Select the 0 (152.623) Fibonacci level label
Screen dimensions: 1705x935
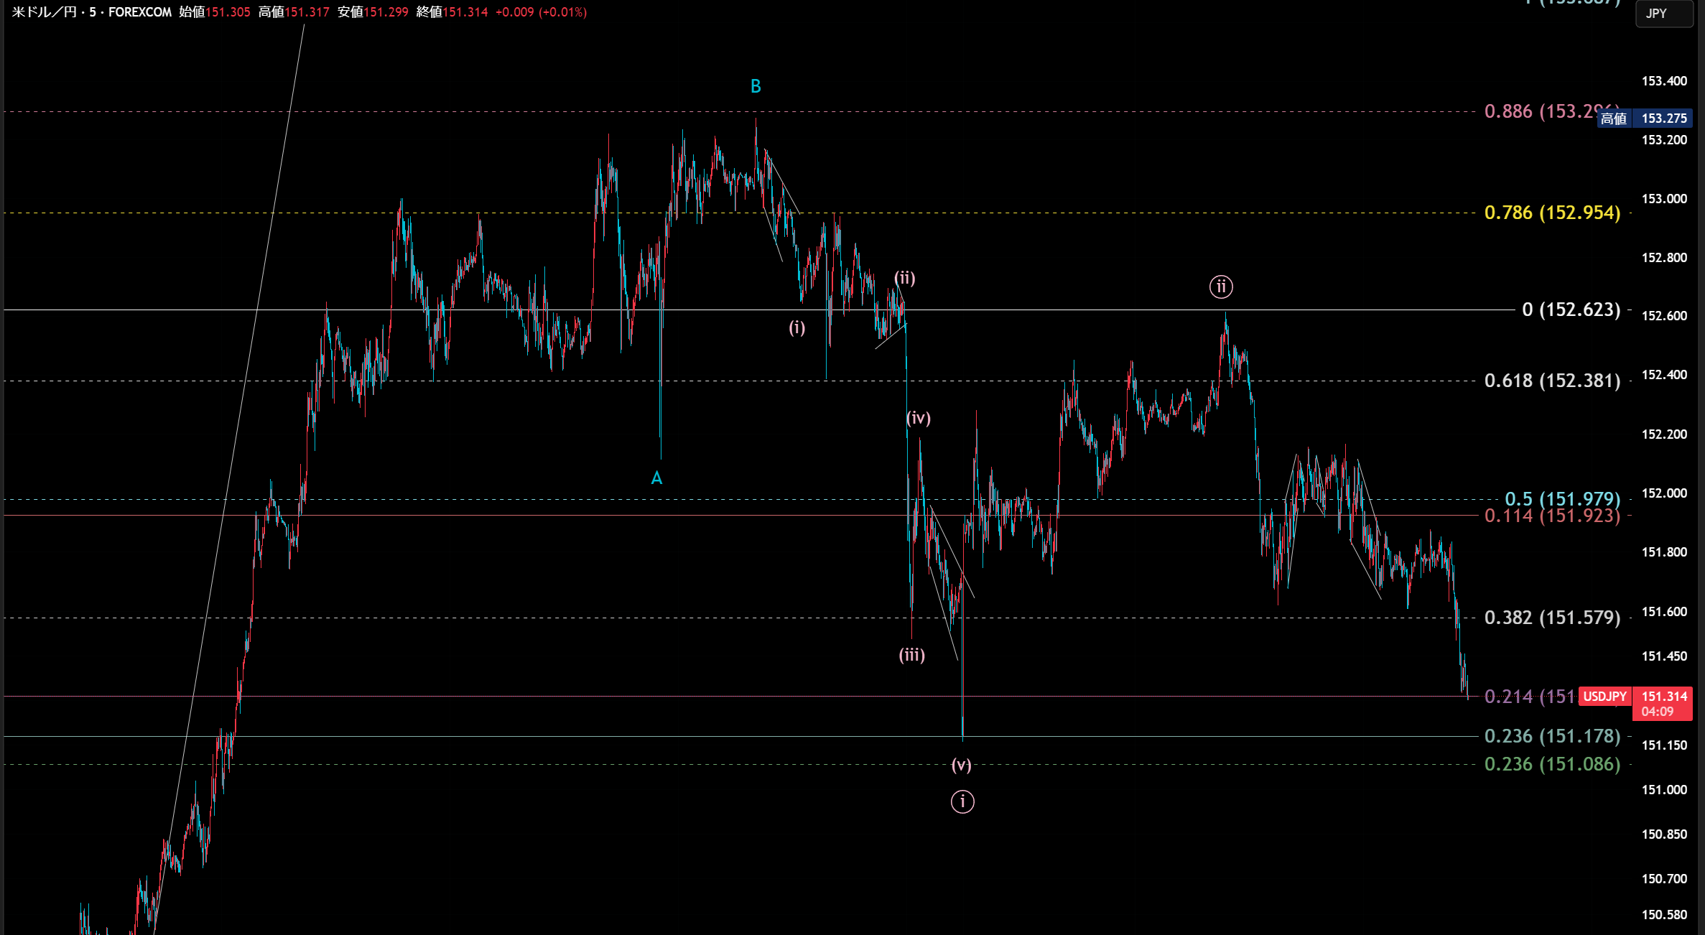point(1571,310)
